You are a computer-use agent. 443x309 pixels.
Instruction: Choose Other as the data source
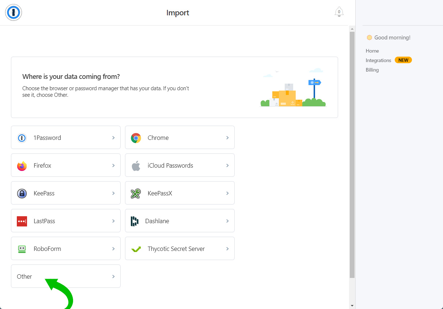(24, 276)
